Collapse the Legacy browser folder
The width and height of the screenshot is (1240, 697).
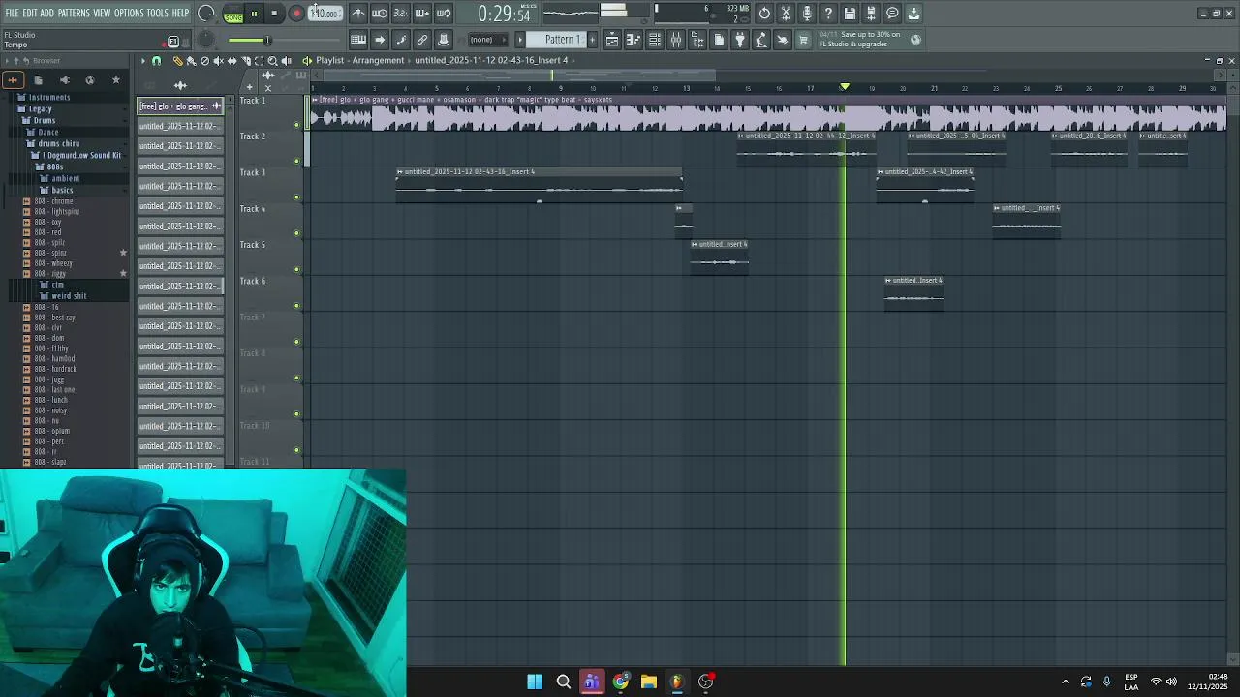[x=39, y=108]
